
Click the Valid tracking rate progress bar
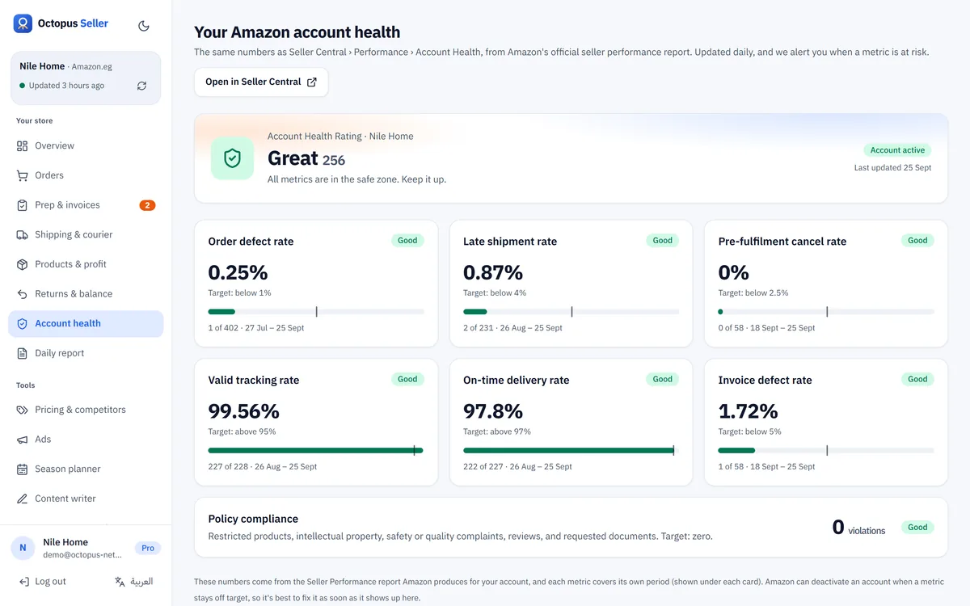tap(316, 450)
